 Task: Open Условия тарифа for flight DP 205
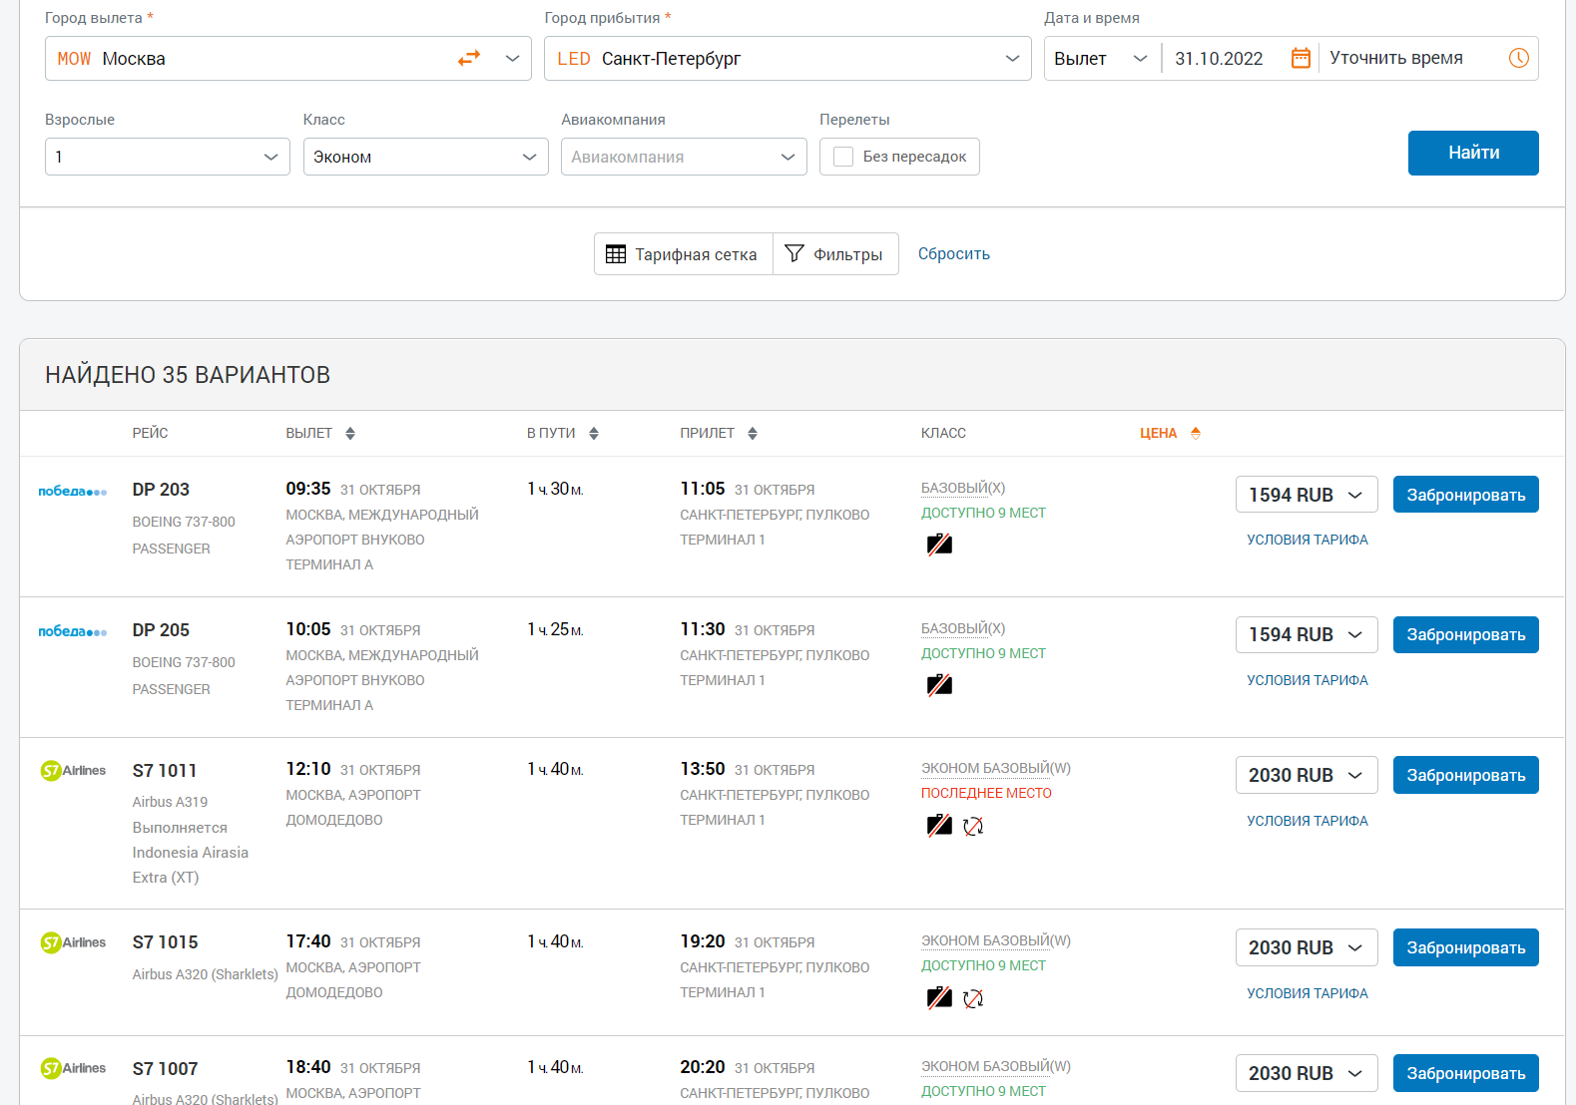tap(1308, 680)
